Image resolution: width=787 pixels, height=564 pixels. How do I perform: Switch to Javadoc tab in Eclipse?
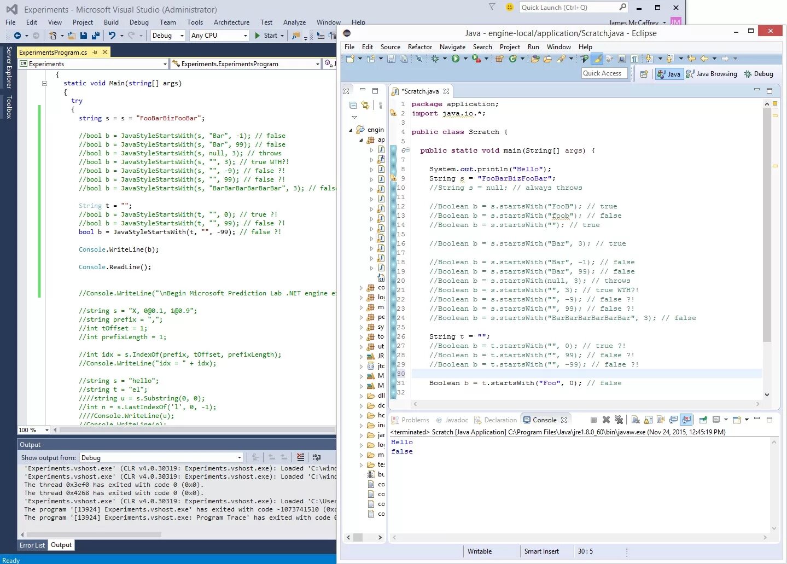point(452,420)
